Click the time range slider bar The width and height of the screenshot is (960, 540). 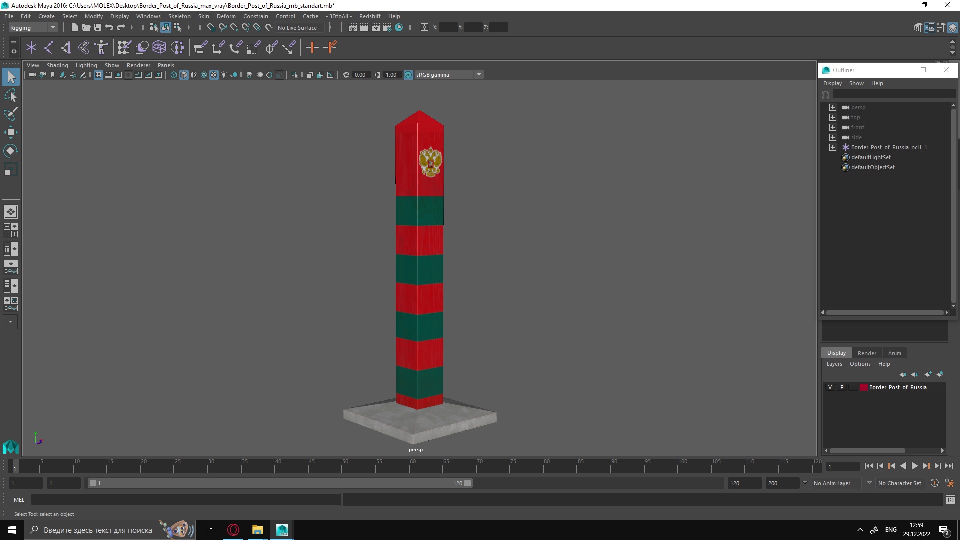coord(280,483)
